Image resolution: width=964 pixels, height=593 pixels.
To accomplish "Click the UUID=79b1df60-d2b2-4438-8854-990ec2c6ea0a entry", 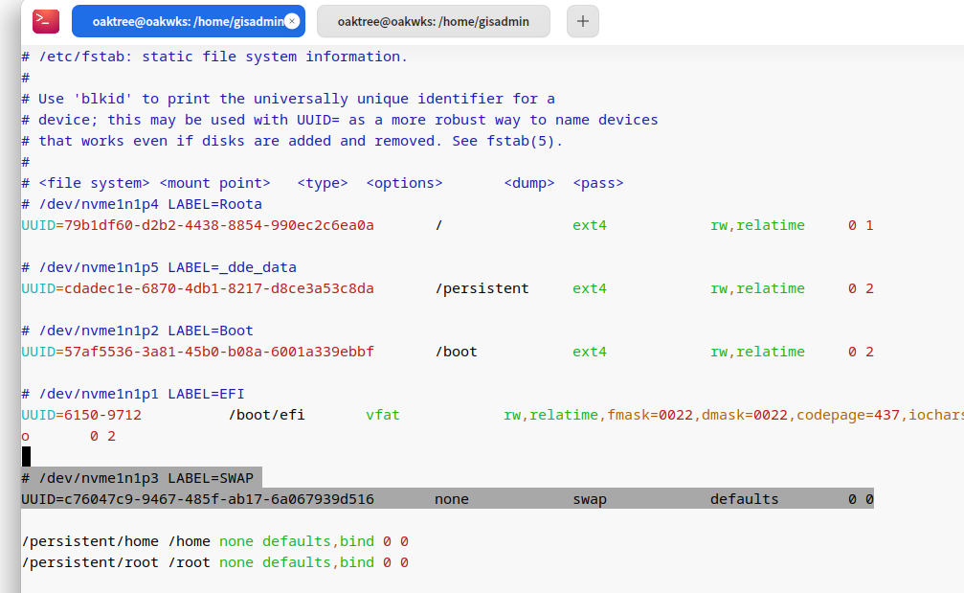I will coord(197,225).
